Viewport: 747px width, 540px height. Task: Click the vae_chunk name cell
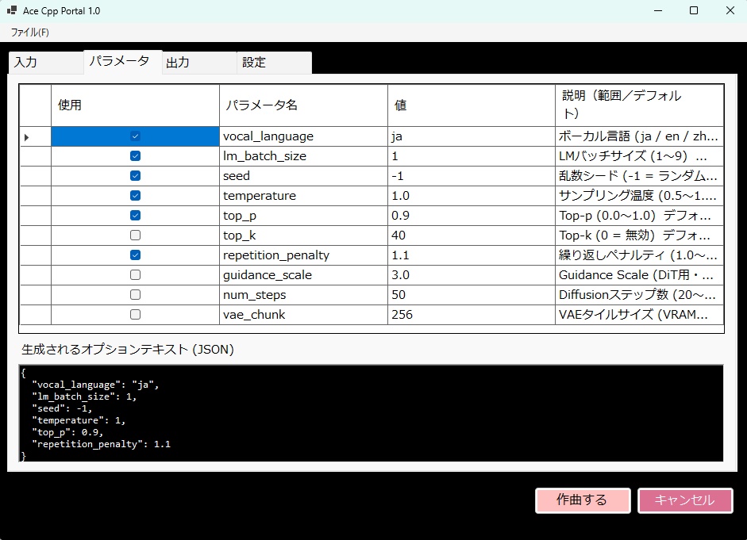[x=303, y=315]
